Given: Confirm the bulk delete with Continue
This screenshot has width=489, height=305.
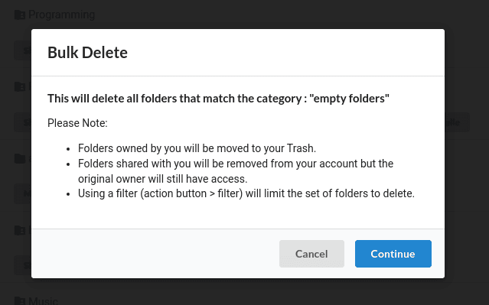Looking at the screenshot, I should (393, 254).
